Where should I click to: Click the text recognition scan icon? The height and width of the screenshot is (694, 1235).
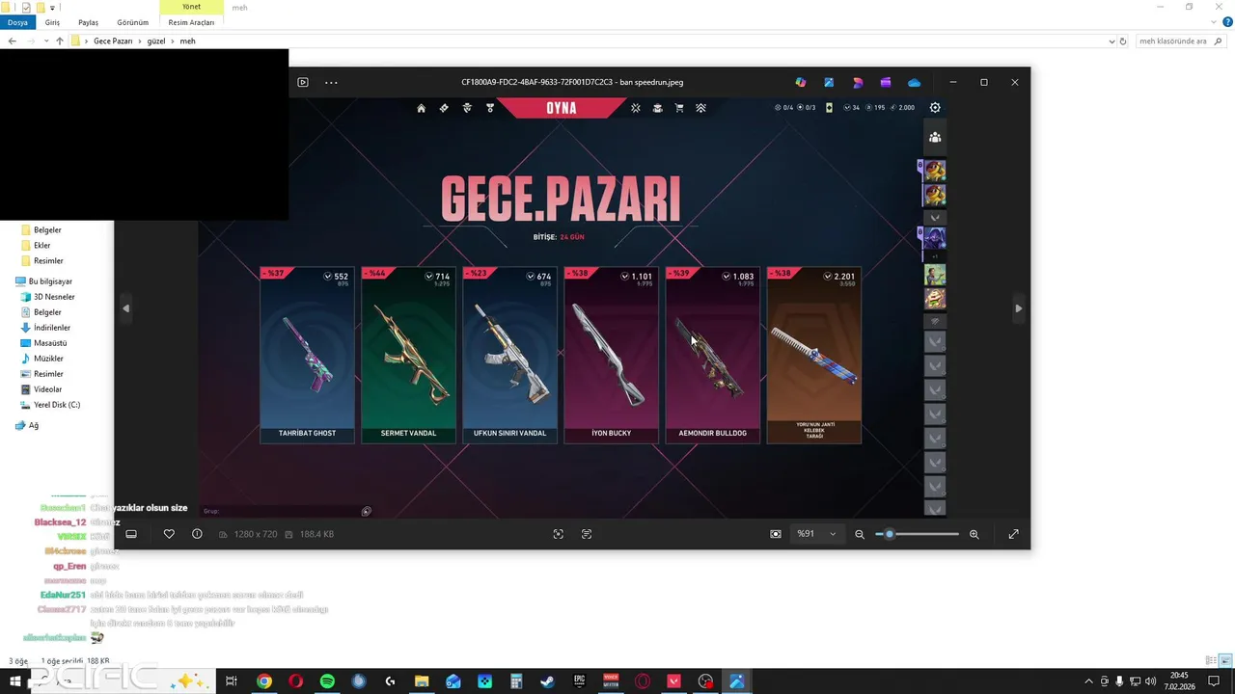pyautogui.click(x=587, y=534)
